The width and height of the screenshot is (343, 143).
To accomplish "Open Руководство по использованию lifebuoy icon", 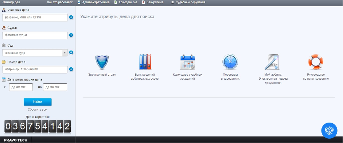I will pyautogui.click(x=316, y=62).
